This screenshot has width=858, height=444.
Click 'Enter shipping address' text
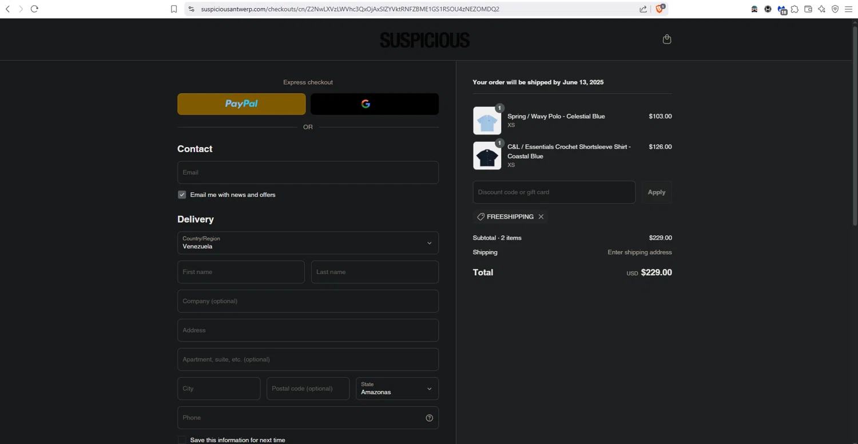pos(639,252)
